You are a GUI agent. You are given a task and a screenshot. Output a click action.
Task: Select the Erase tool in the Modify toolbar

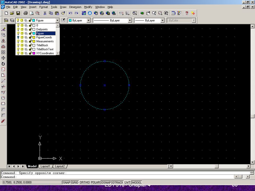3,29
